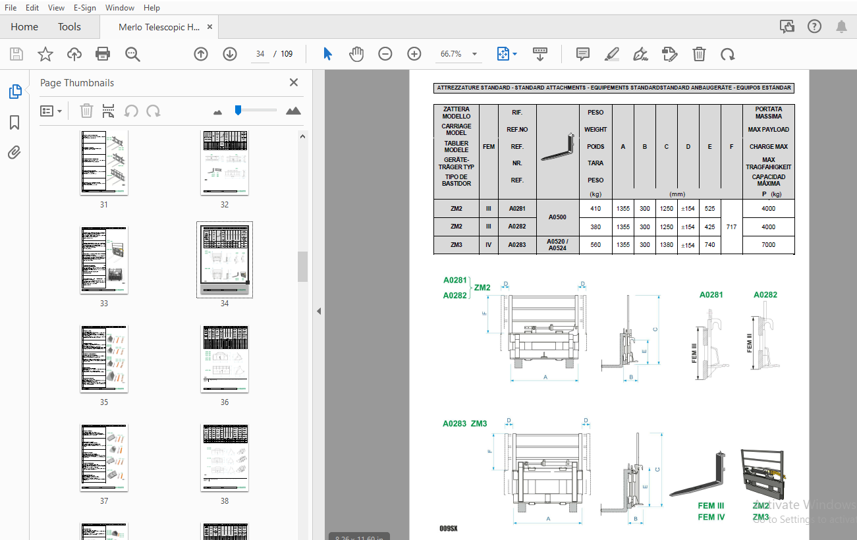Open the File menu
857x540 pixels.
(11, 7)
